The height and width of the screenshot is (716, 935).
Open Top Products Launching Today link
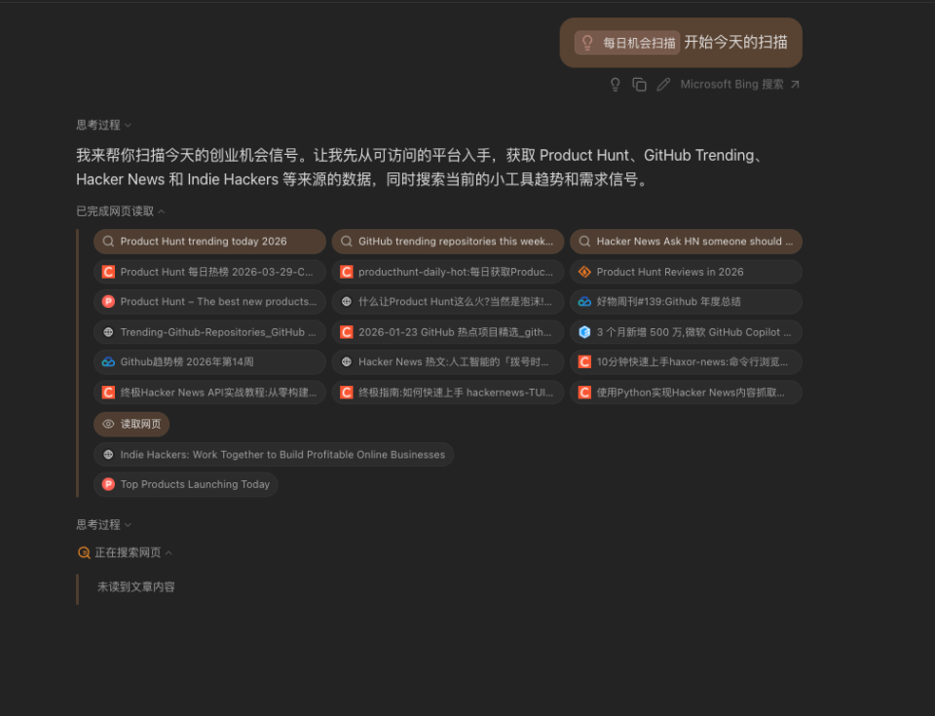tap(185, 484)
